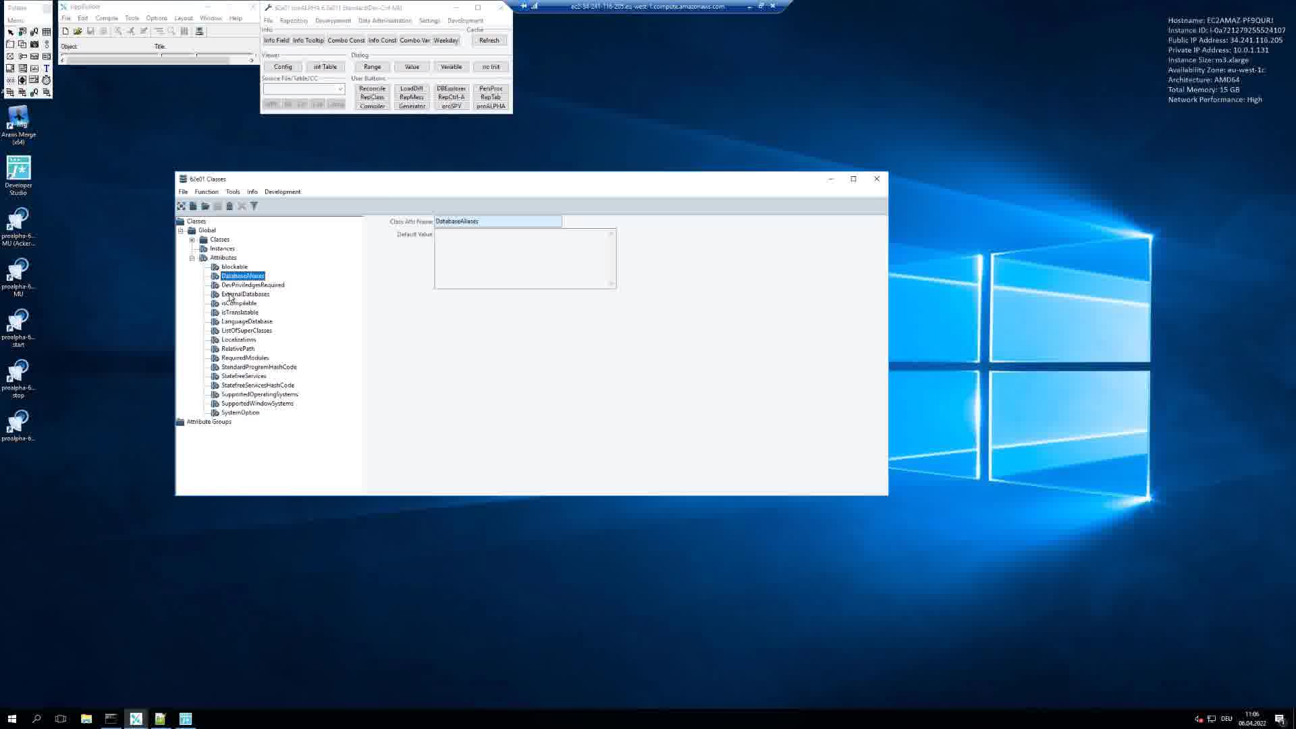Viewport: 1296px width, 729px height.
Task: Open the proalpha start desktop shortcut
Action: pyautogui.click(x=18, y=328)
